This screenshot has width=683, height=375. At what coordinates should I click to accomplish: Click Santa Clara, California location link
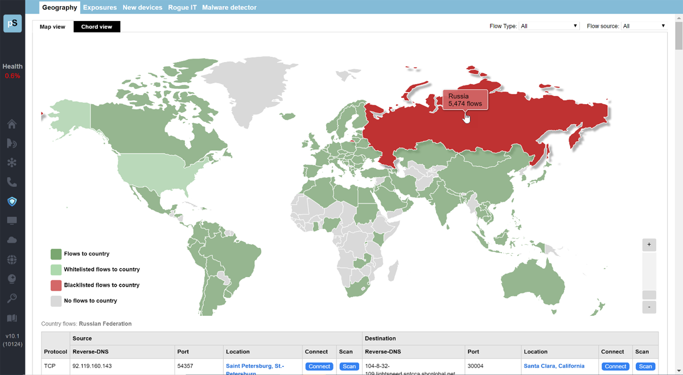pos(554,366)
